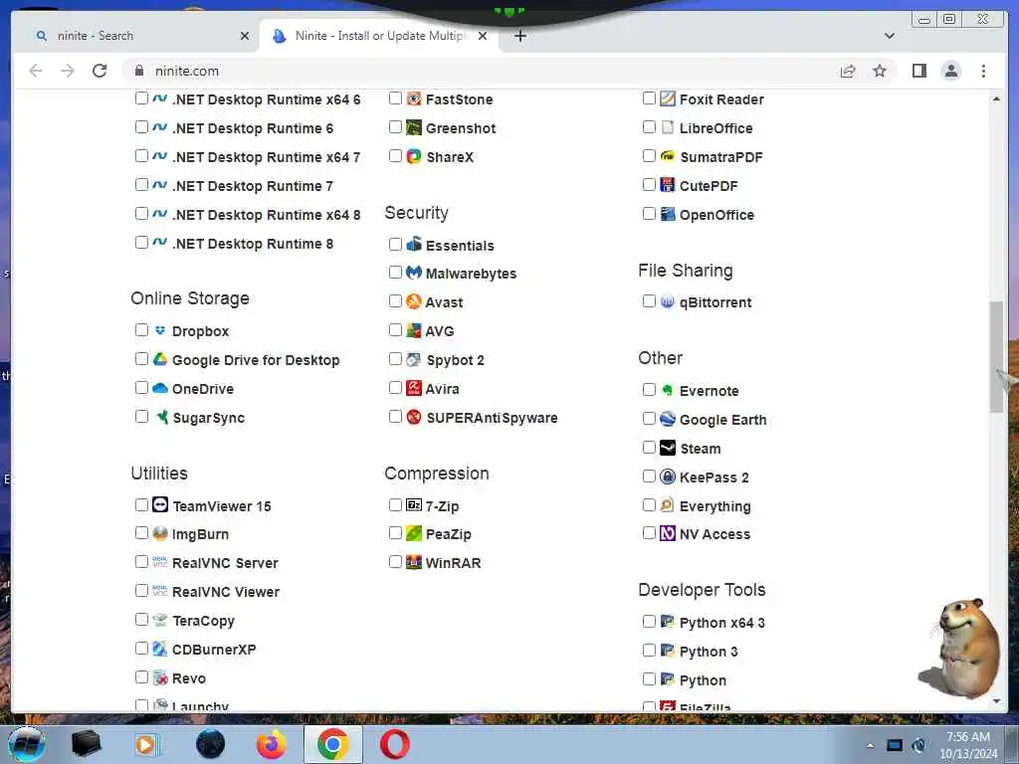Check the Essentials checkbox

pos(395,245)
